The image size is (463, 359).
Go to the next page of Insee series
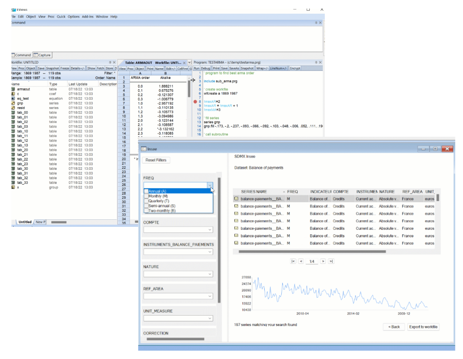point(323,261)
